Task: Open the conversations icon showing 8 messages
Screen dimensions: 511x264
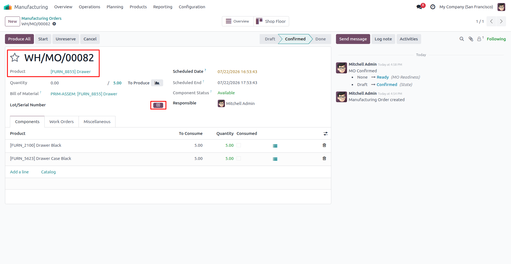Action: (x=419, y=7)
